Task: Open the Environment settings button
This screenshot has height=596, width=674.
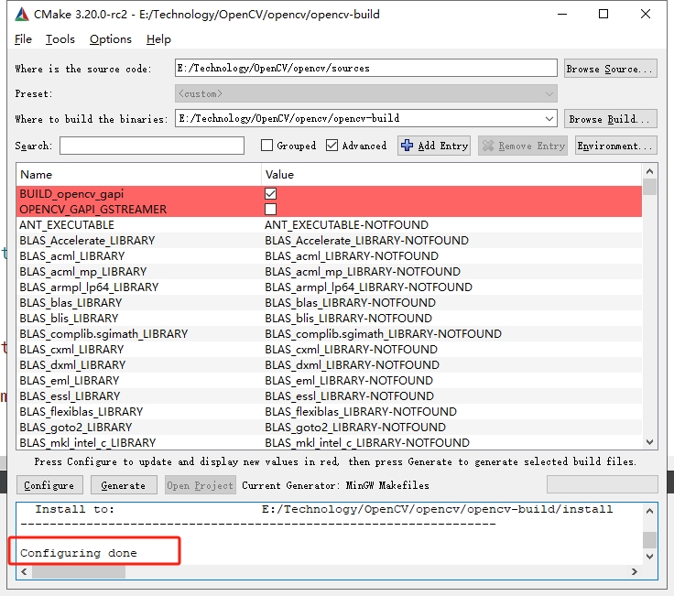Action: point(616,146)
